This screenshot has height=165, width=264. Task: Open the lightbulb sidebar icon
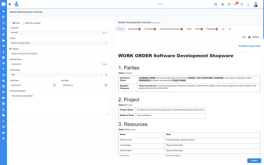(3, 121)
